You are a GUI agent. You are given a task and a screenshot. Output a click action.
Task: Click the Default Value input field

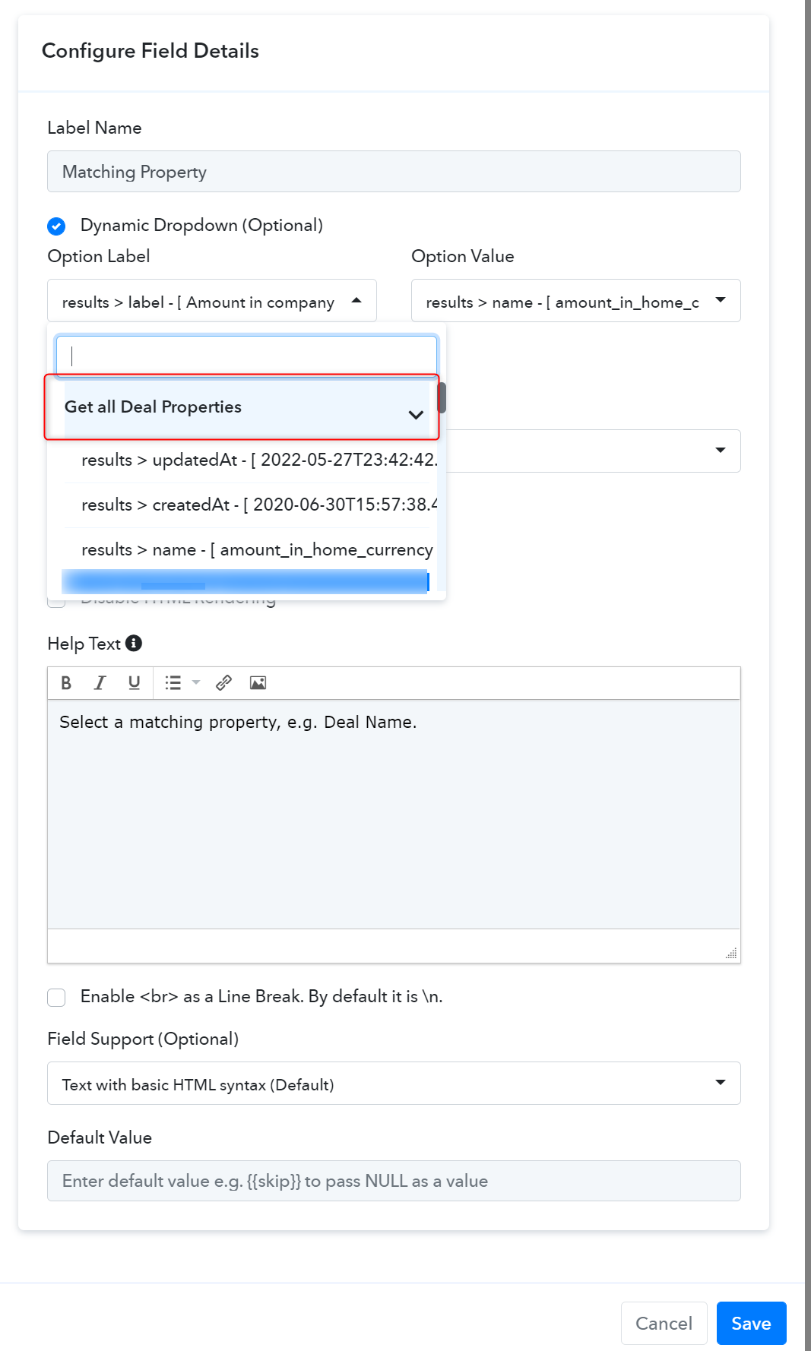tap(394, 1181)
